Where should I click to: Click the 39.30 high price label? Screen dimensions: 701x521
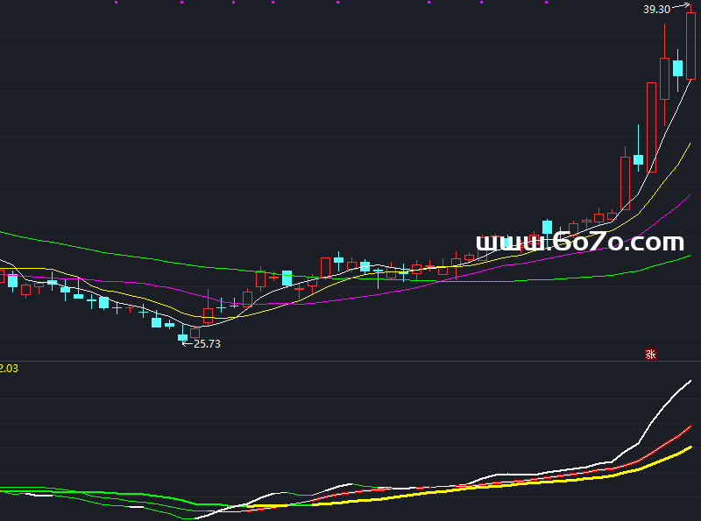point(656,10)
